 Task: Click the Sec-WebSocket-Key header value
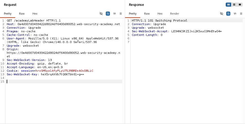tap(63, 74)
